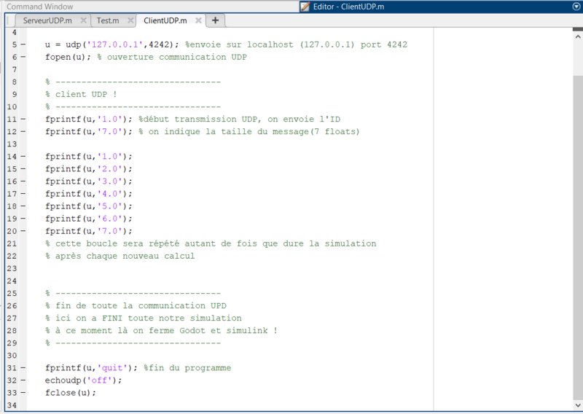Image resolution: width=583 pixels, height=414 pixels.
Task: Click line number 23 in the gutter
Action: tap(13, 268)
